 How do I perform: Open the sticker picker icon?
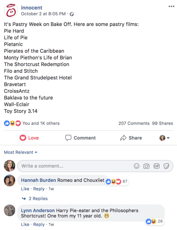[166, 166]
